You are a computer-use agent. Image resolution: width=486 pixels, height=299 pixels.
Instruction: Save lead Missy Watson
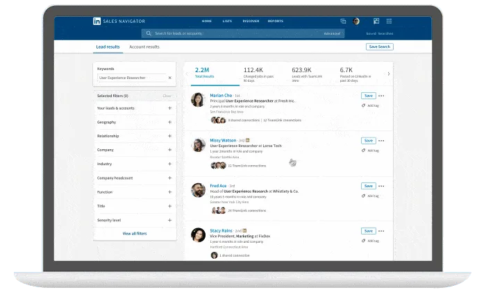[x=369, y=141]
